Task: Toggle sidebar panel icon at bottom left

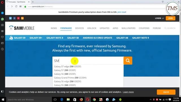Action: coord(3,92)
